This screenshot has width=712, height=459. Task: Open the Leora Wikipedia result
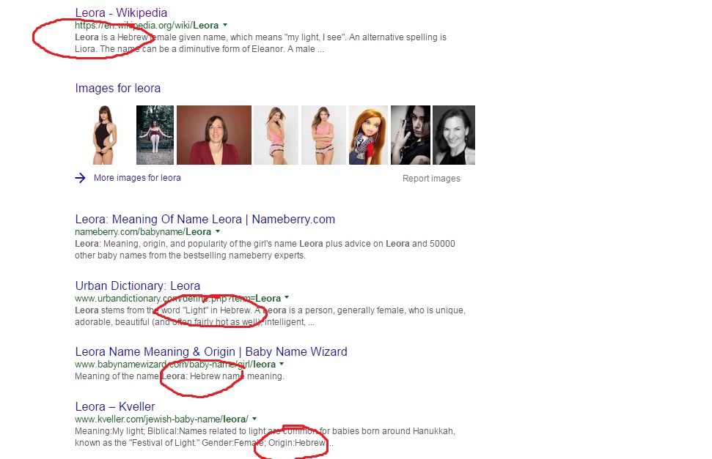click(121, 12)
